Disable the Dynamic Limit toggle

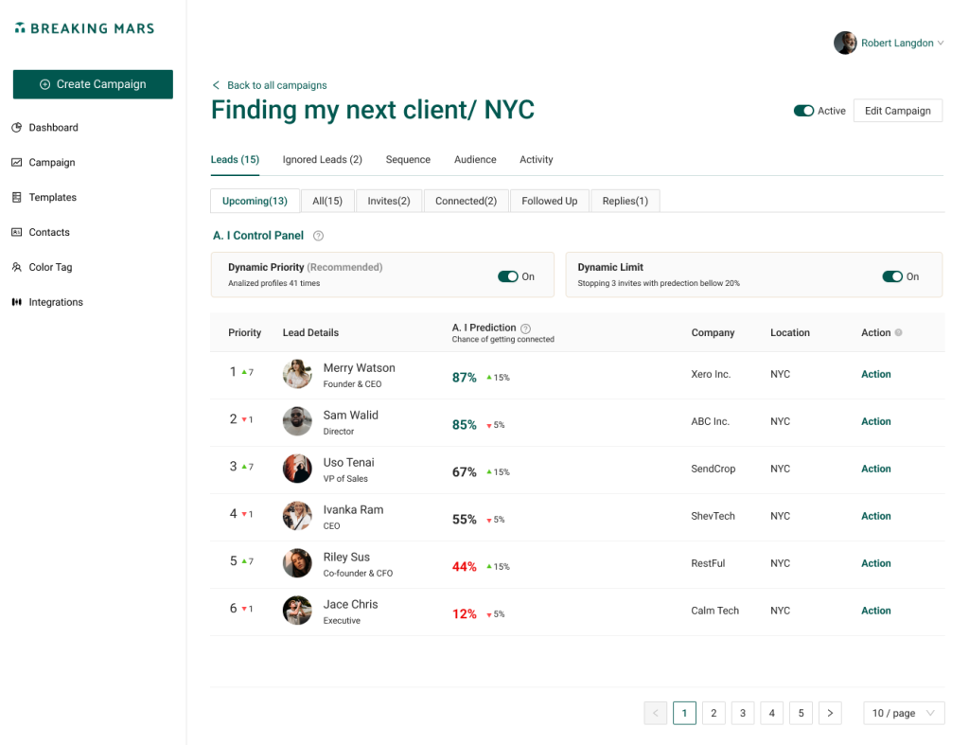[x=892, y=276]
